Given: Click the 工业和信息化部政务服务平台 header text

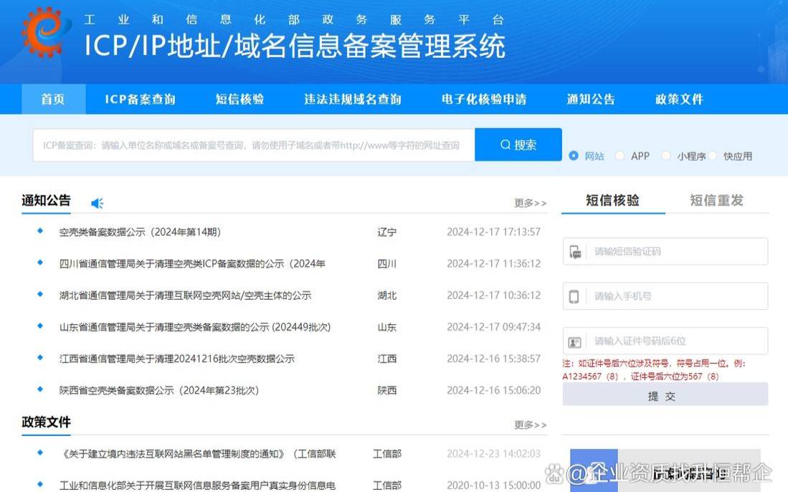Looking at the screenshot, I should point(294,19).
